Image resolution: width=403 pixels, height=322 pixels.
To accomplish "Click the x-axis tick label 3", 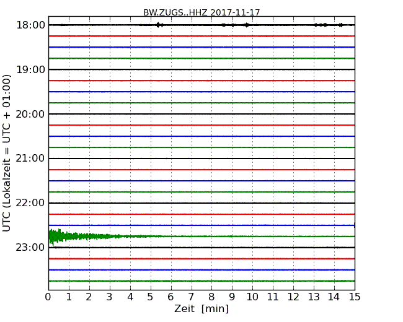I will [x=110, y=297].
